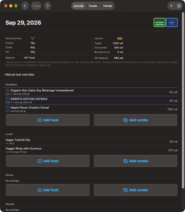This screenshot has width=185, height=212.
Task: Click the Sep 29, 2026 date heading
Action: tap(23, 23)
